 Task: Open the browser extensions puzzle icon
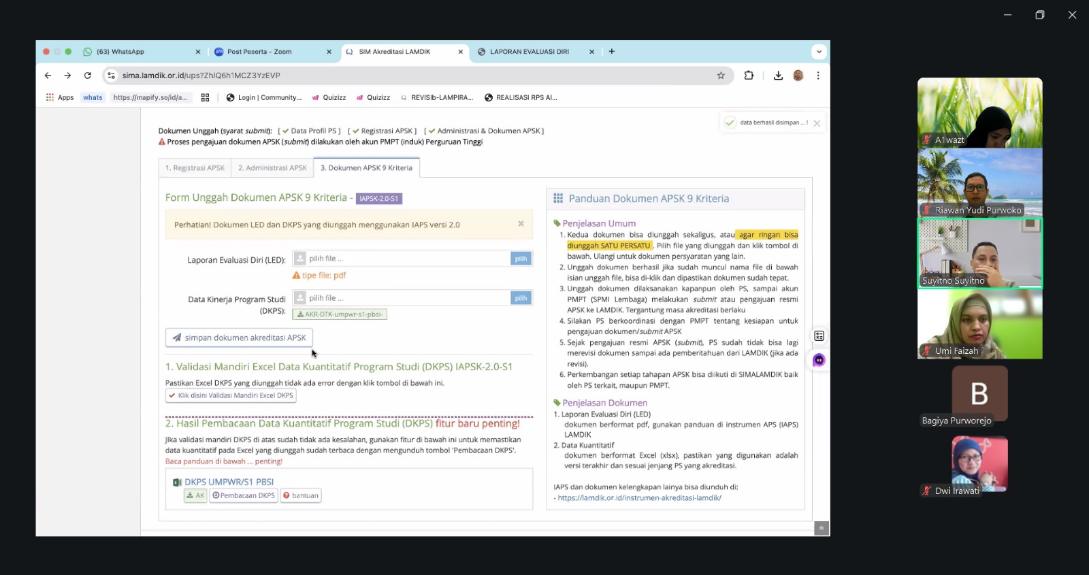tap(749, 76)
